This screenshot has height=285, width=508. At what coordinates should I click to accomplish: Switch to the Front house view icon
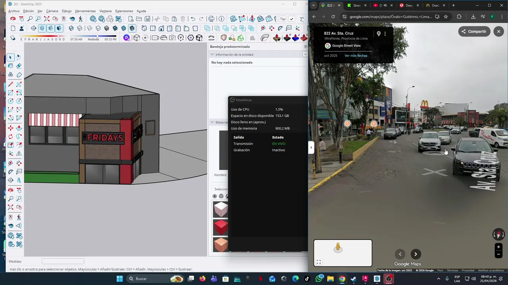pos(161,28)
